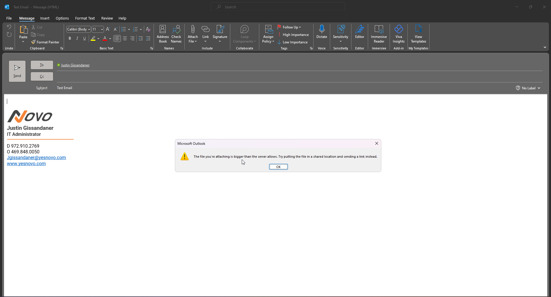The image size is (551, 297).
Task: Run Check Names
Action: point(176,34)
